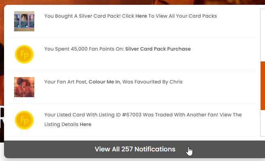Click View All 257 Notifications button

(135, 149)
